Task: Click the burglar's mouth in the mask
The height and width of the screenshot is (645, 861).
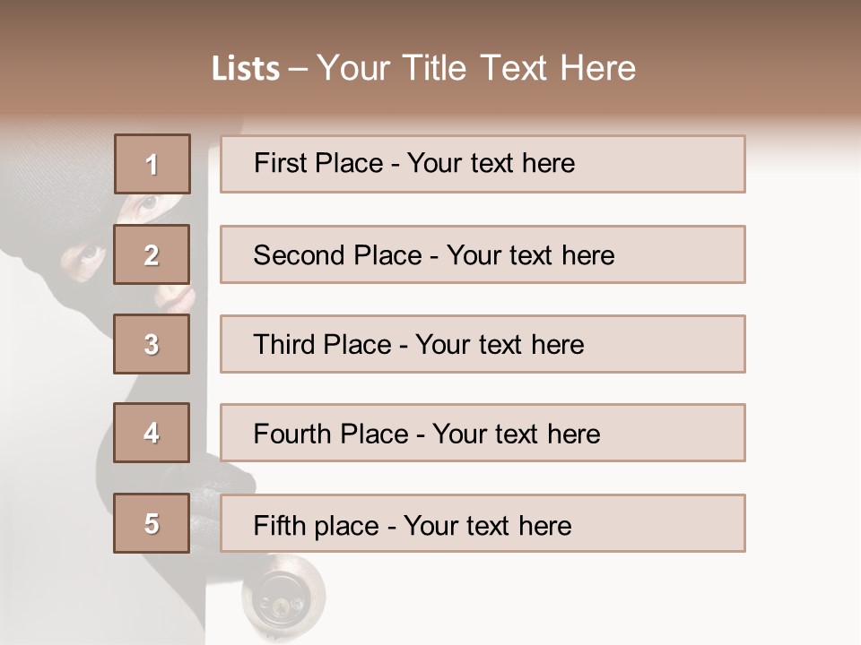Action: coord(170,296)
